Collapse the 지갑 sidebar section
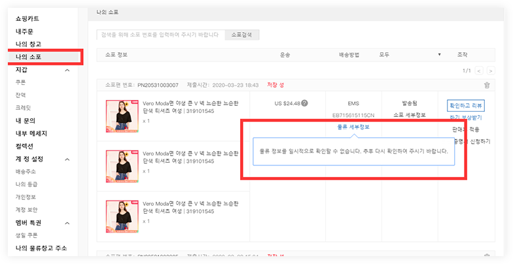Viewport: 513px width, 264px height. [x=68, y=69]
